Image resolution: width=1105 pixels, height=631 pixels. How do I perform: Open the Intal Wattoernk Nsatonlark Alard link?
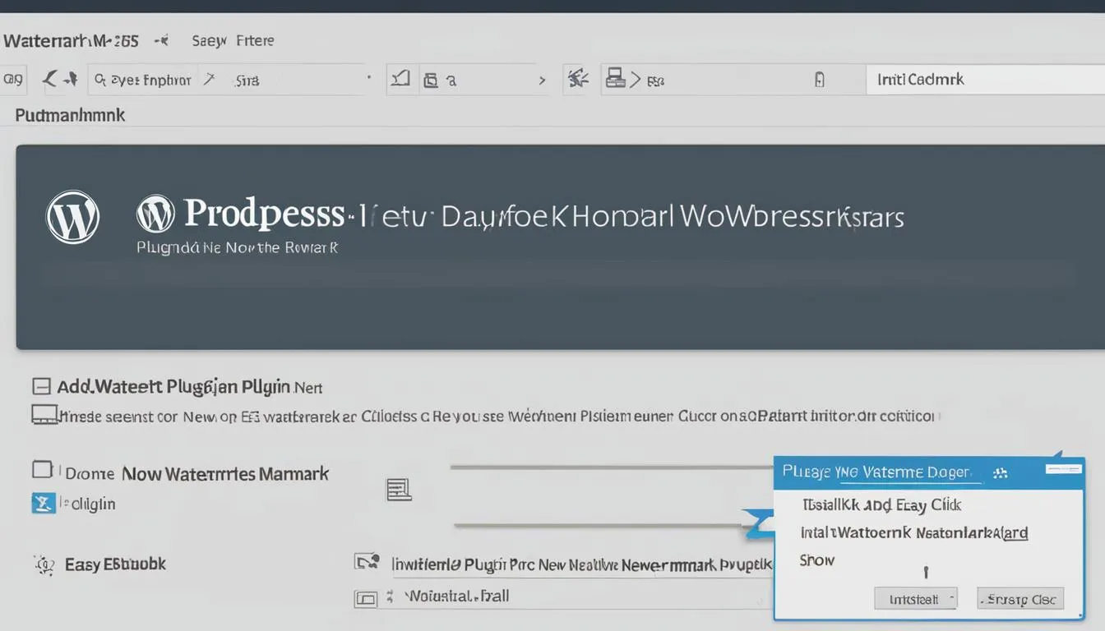[914, 532]
